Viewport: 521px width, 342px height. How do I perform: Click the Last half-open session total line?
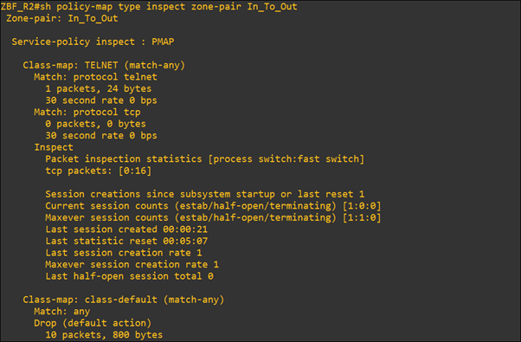[x=129, y=276]
